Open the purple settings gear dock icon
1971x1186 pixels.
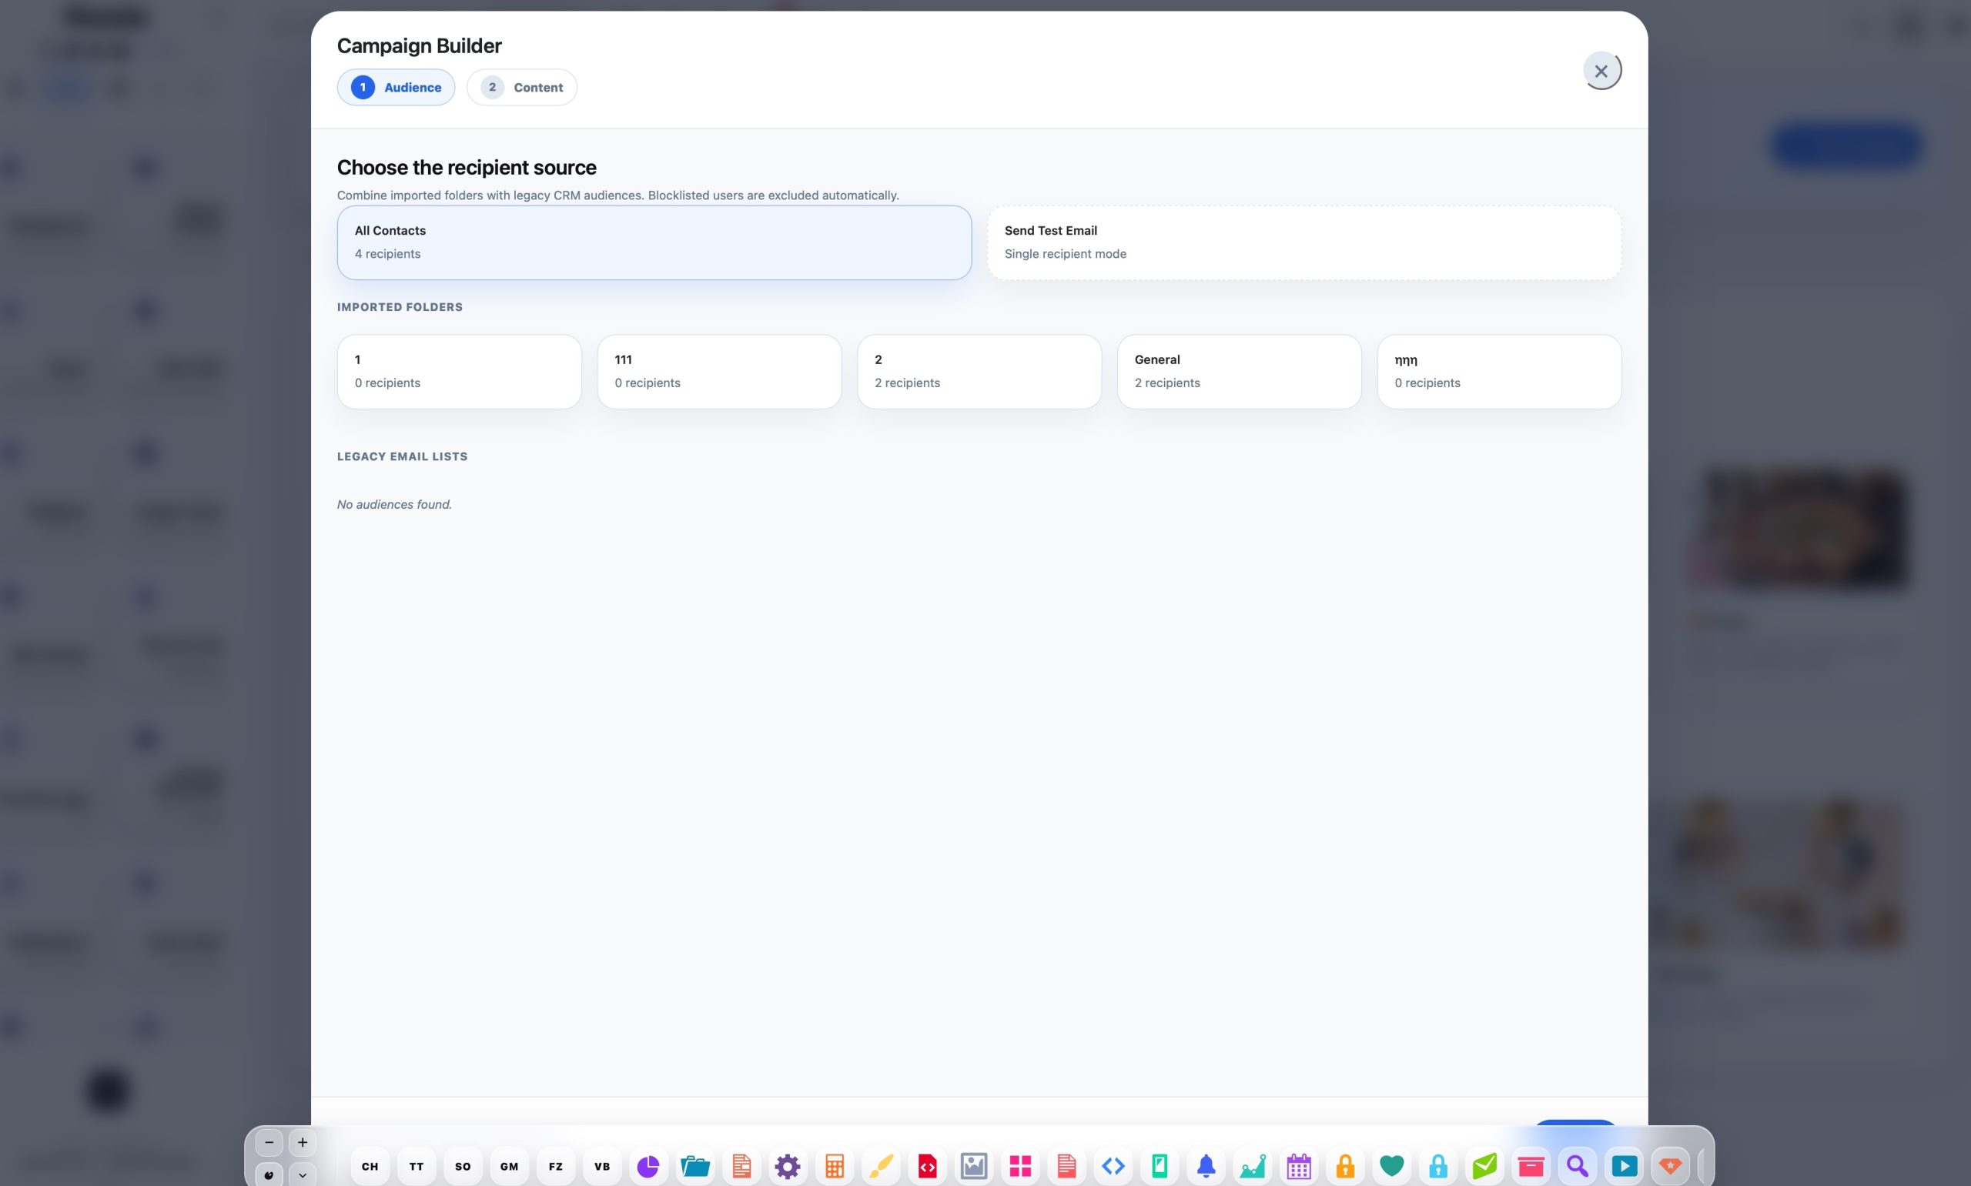pyautogui.click(x=788, y=1166)
